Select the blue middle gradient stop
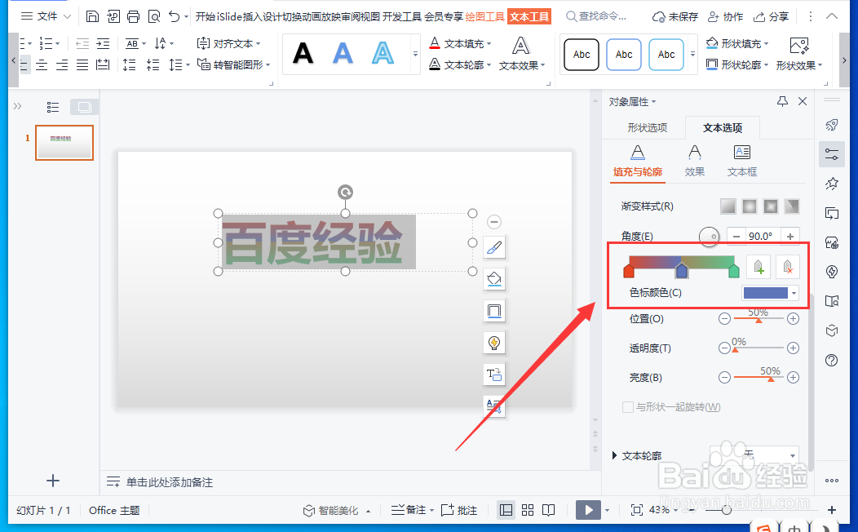The image size is (858, 532). [681, 270]
